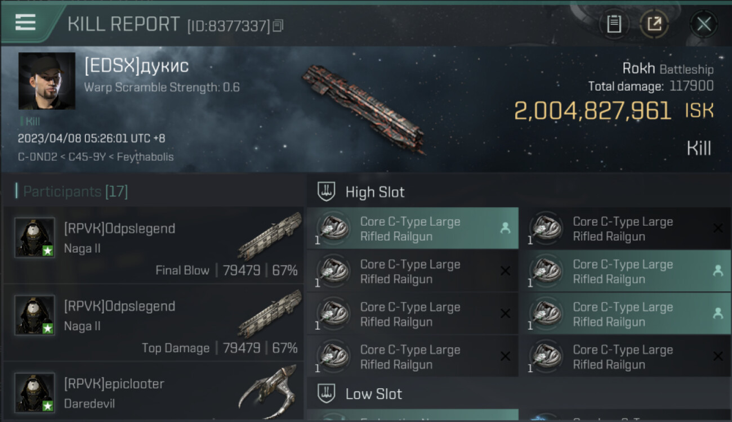The width and height of the screenshot is (732, 422).
Task: Click the clipboard report icon
Action: [x=614, y=24]
